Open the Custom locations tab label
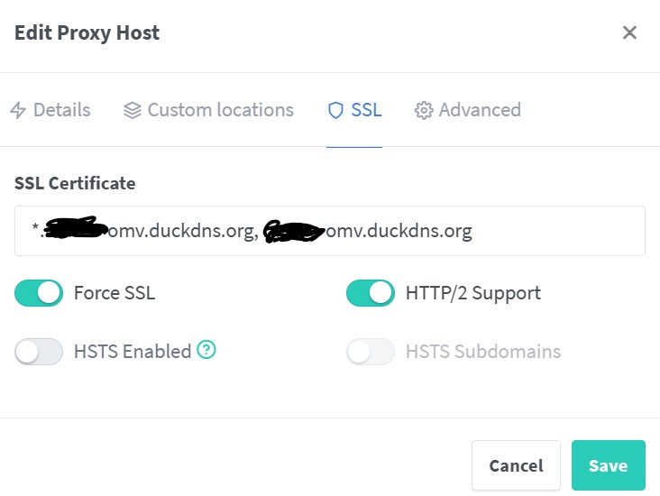The image size is (660, 496). coord(220,110)
